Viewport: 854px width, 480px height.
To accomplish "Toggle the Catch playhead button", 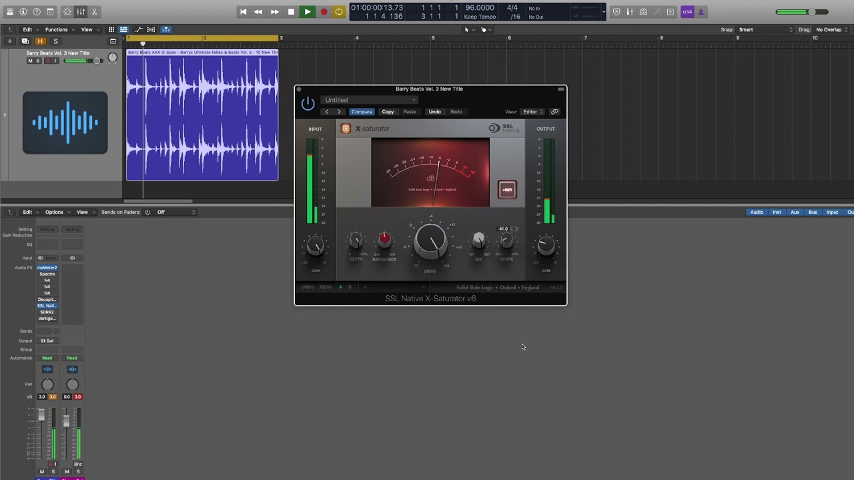I will pos(165,29).
